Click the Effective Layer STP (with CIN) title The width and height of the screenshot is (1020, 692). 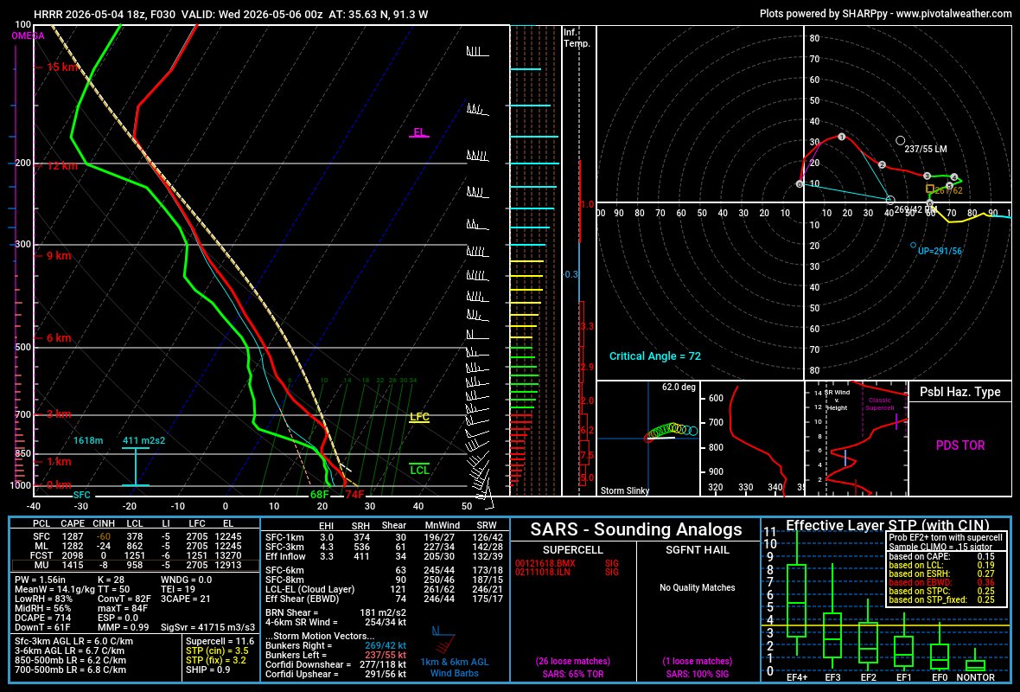click(x=887, y=525)
